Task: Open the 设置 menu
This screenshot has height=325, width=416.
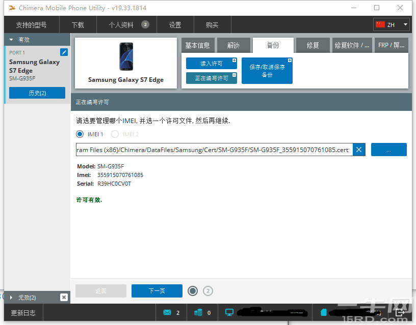Action: tap(175, 25)
